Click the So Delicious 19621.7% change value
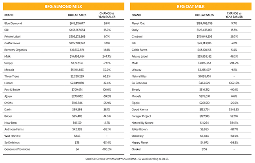The width and height of the screenshot is (255, 163). (234, 83)
